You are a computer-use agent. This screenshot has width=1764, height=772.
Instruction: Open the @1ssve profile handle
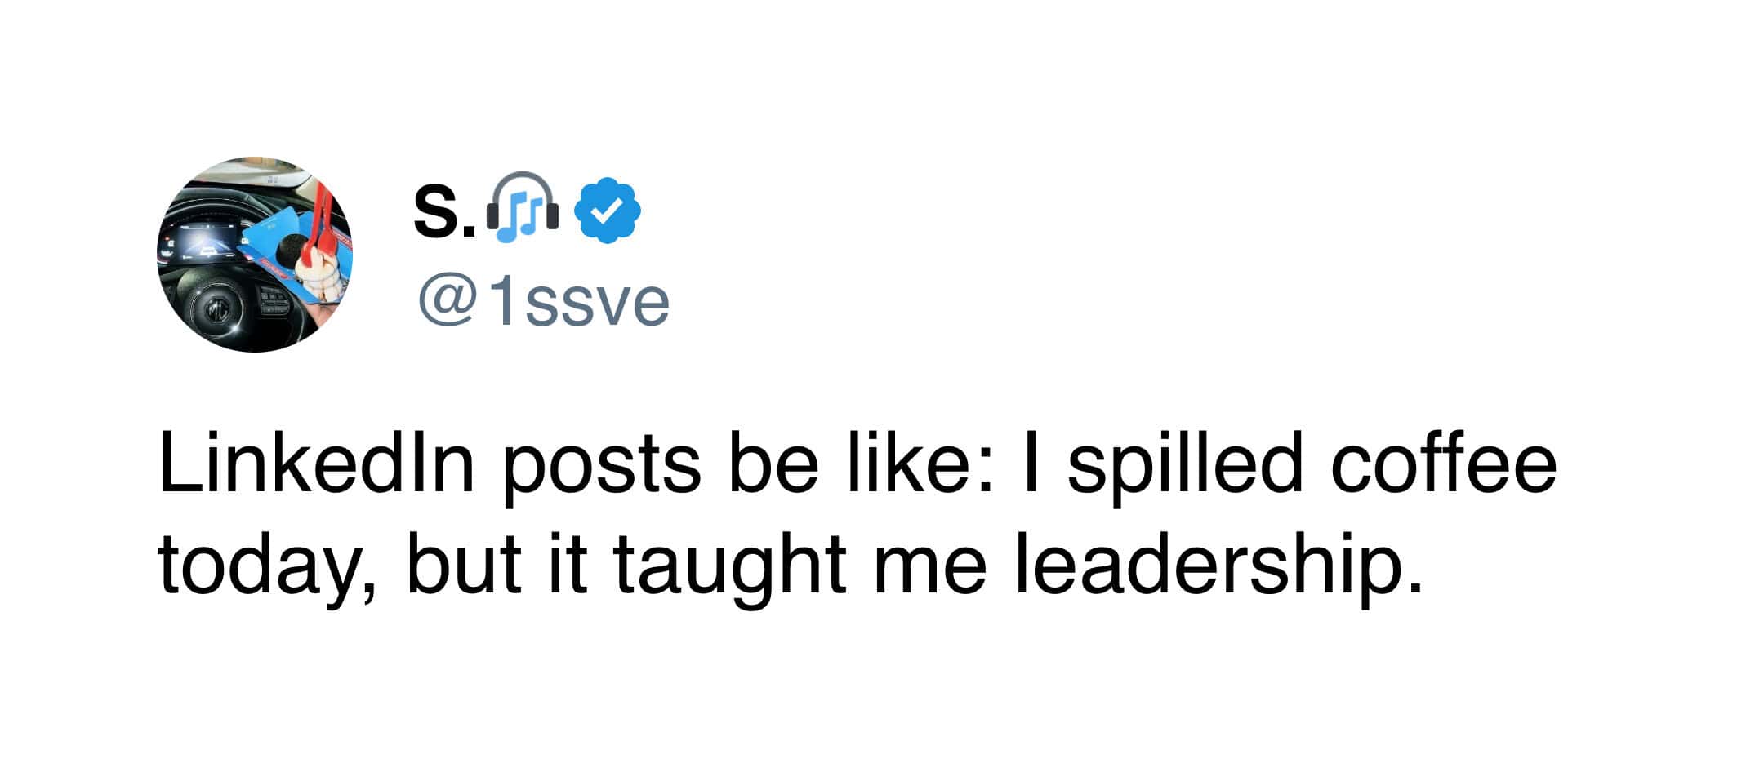point(544,302)
